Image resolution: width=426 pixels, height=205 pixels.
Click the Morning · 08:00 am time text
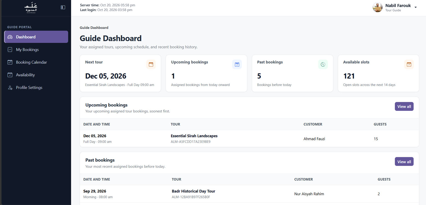pyautogui.click(x=98, y=197)
